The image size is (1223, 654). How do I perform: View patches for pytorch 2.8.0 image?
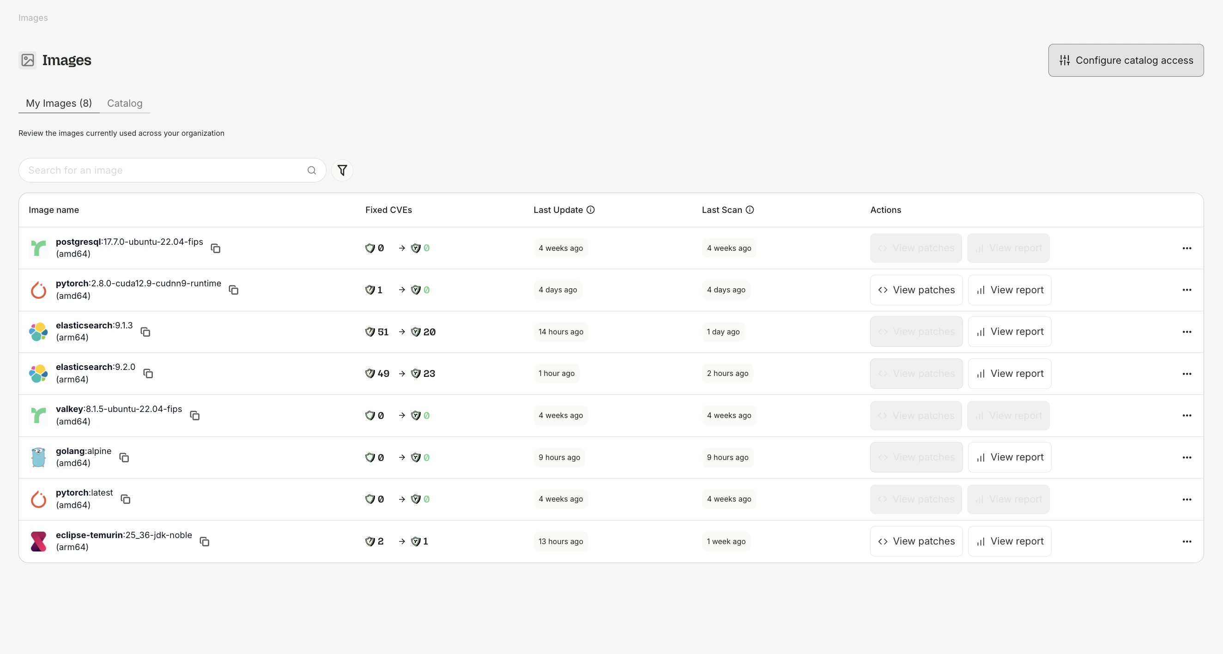click(916, 290)
